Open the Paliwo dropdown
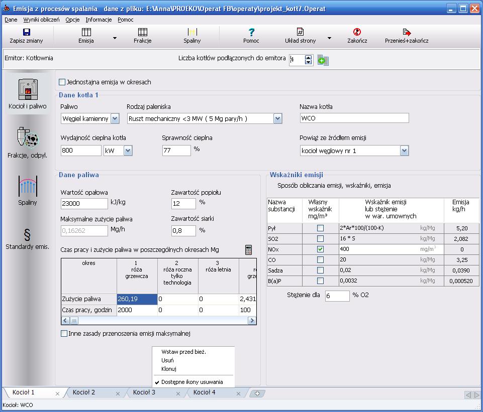This screenshot has width=483, height=412. [115, 118]
